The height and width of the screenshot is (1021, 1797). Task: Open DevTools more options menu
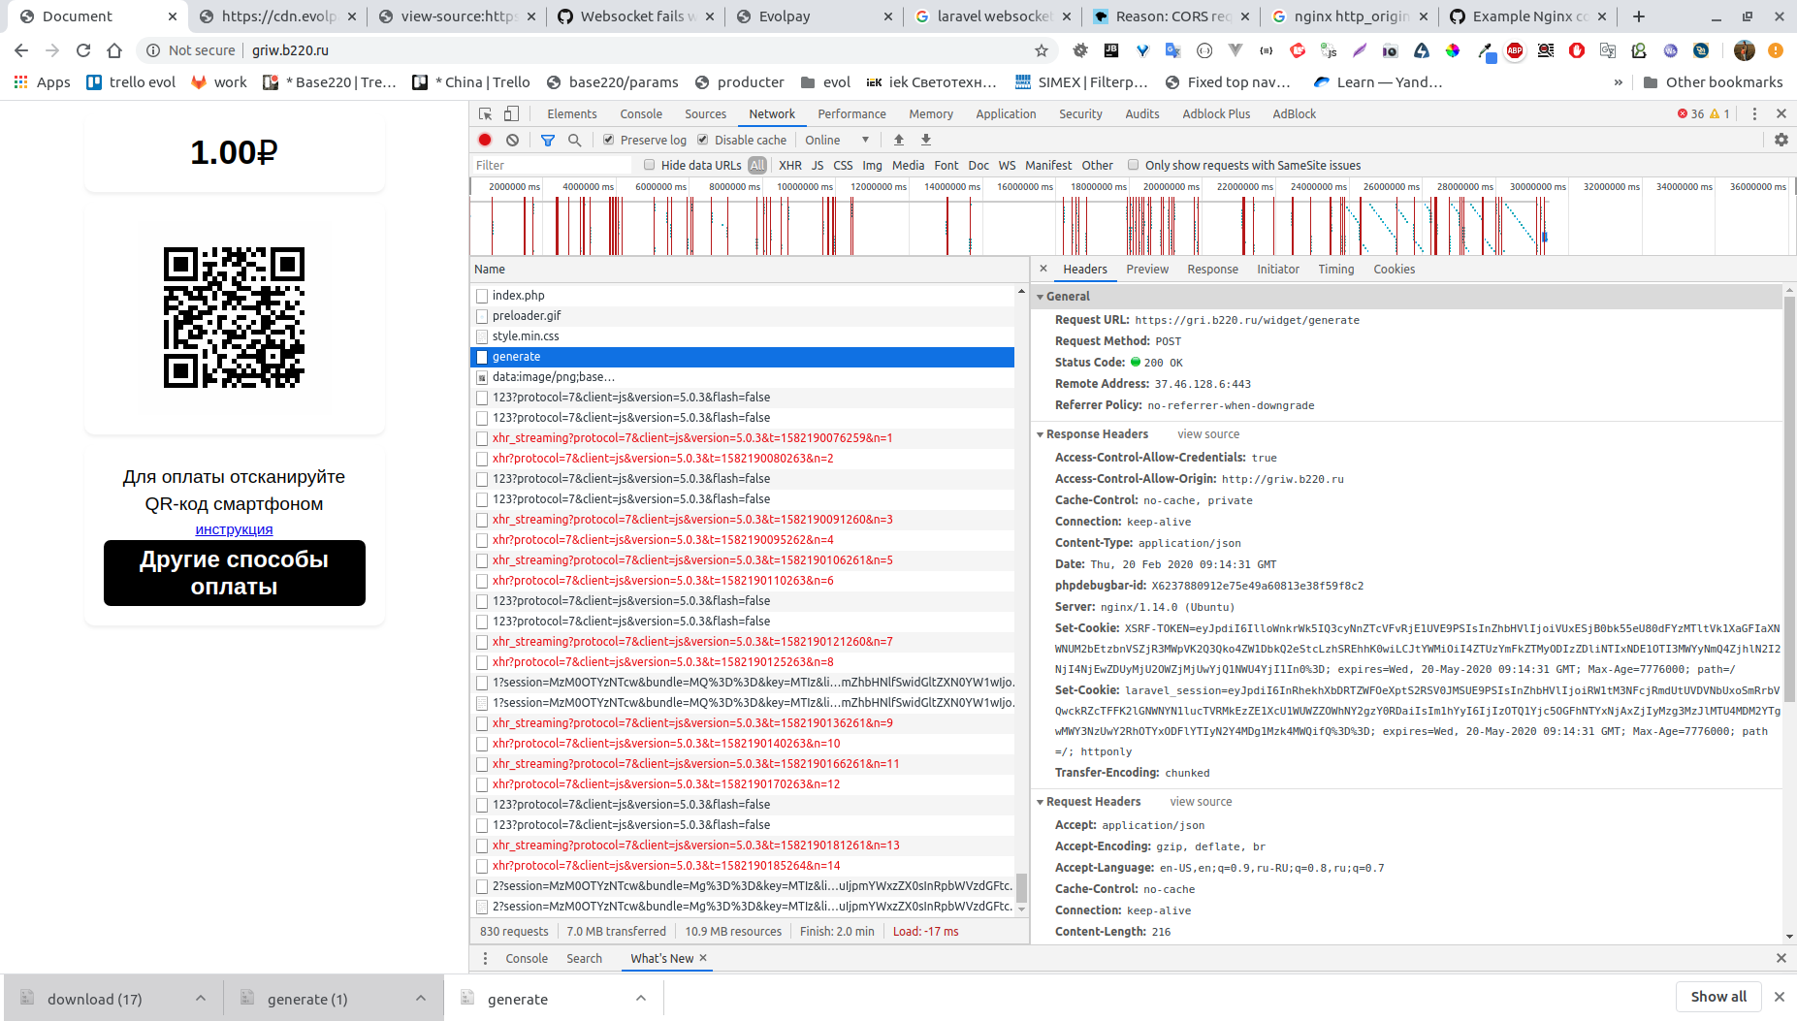coord(1754,113)
